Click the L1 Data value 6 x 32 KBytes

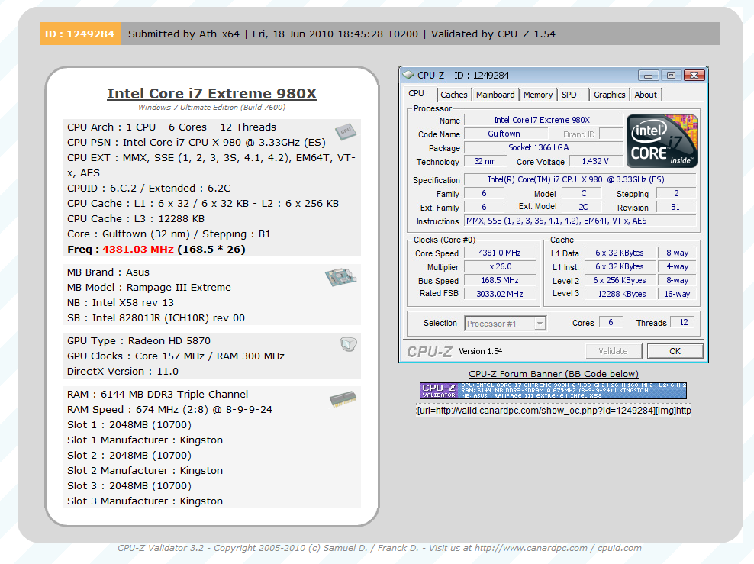(x=620, y=253)
